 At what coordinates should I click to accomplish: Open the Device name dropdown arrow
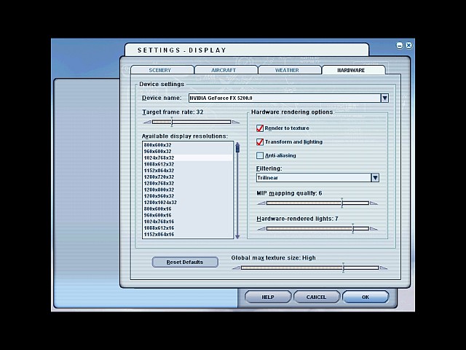pos(384,98)
